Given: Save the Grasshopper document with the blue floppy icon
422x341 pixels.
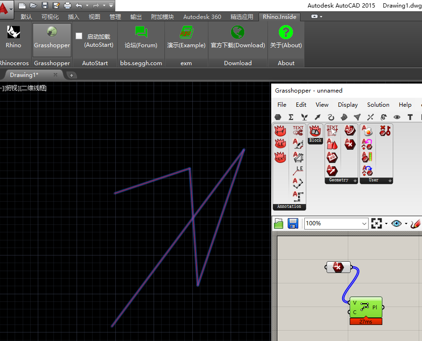Looking at the screenshot, I should tap(293, 223).
